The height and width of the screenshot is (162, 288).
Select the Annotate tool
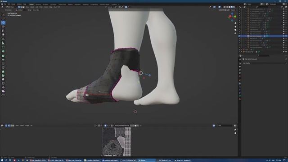[x=3, y=39]
